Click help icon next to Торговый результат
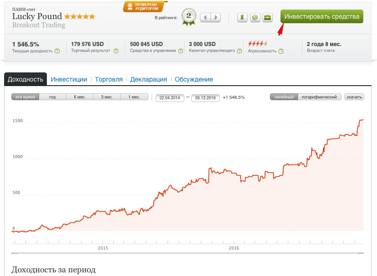Image resolution: width=377 pixels, height=276 pixels. pyautogui.click(x=115, y=51)
